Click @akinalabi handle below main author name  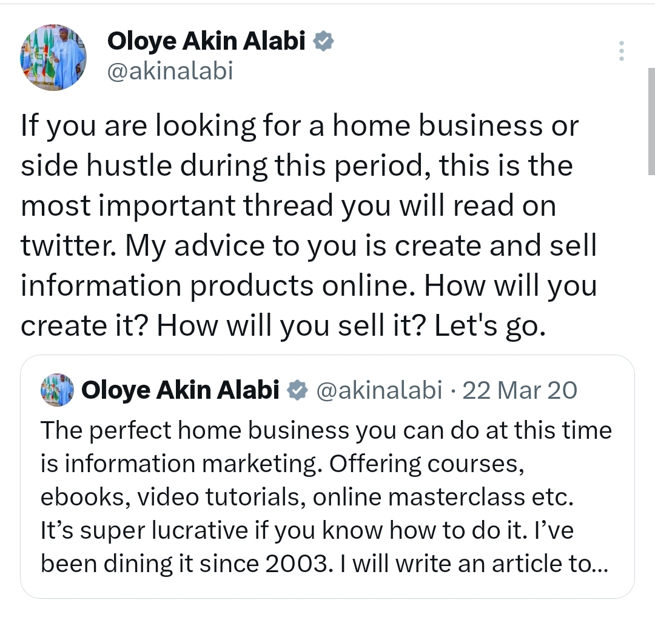(170, 71)
